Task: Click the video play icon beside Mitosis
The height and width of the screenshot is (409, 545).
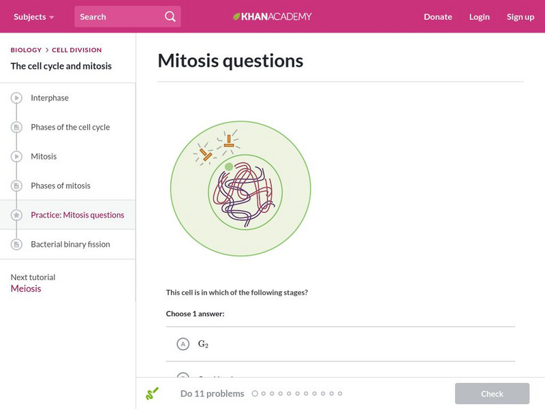Action: (x=17, y=157)
